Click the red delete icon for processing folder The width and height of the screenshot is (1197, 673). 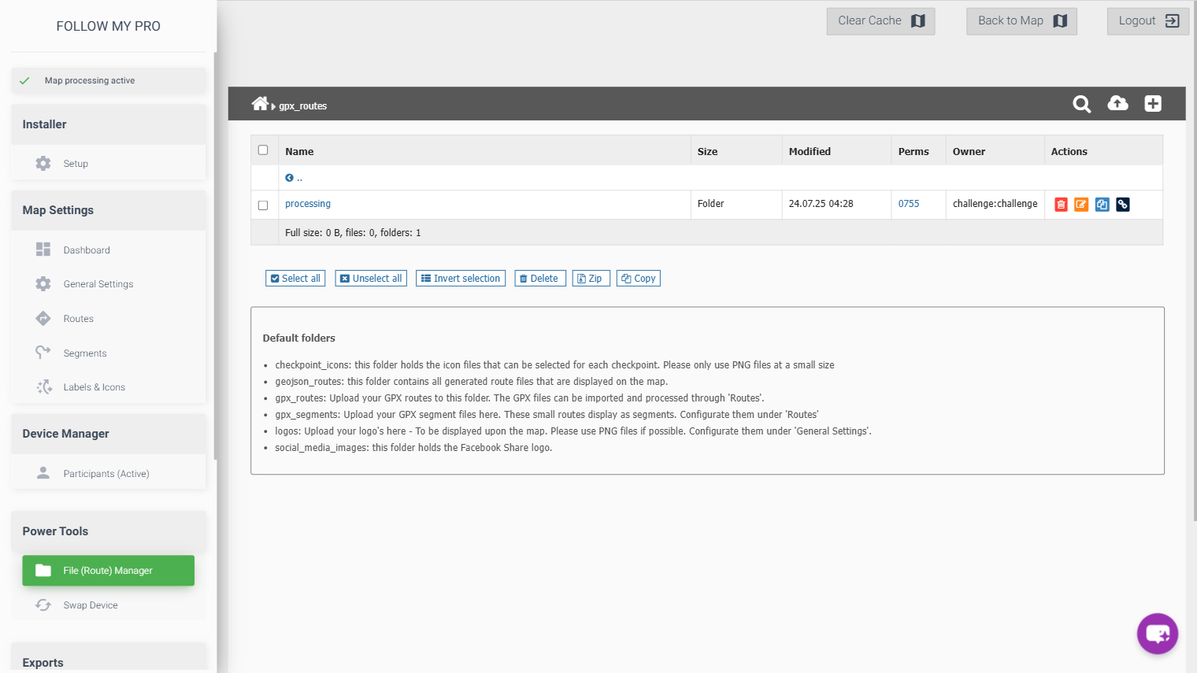tap(1061, 205)
